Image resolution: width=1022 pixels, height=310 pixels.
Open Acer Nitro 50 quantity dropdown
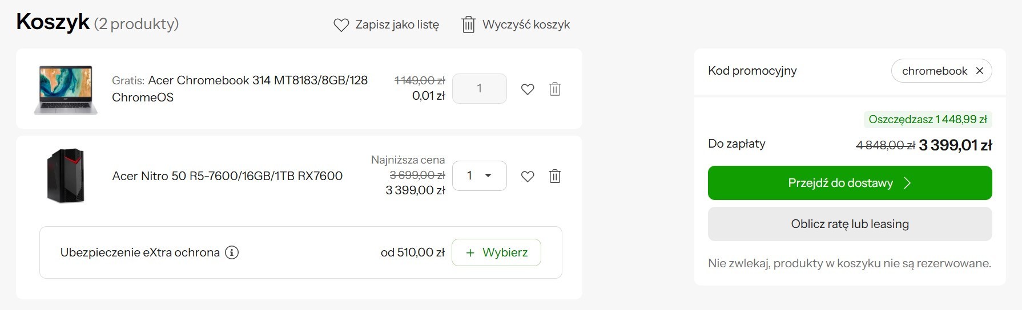pos(480,176)
